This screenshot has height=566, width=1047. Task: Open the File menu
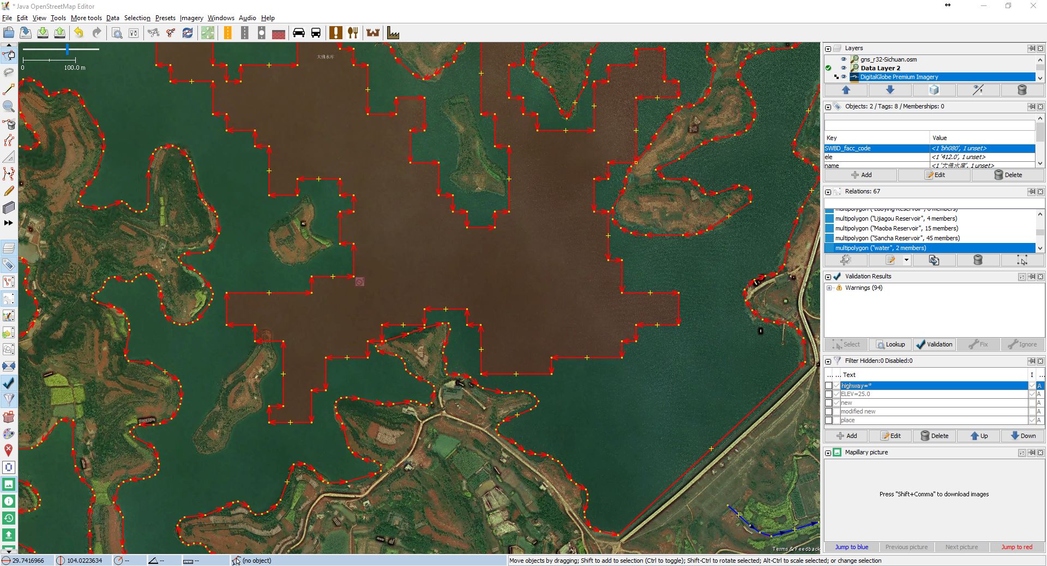(7, 18)
